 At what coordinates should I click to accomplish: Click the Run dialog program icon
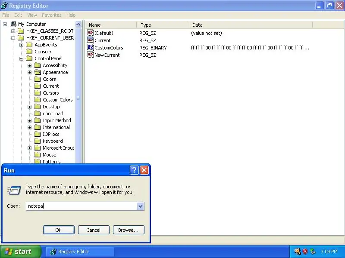pyautogui.click(x=14, y=190)
